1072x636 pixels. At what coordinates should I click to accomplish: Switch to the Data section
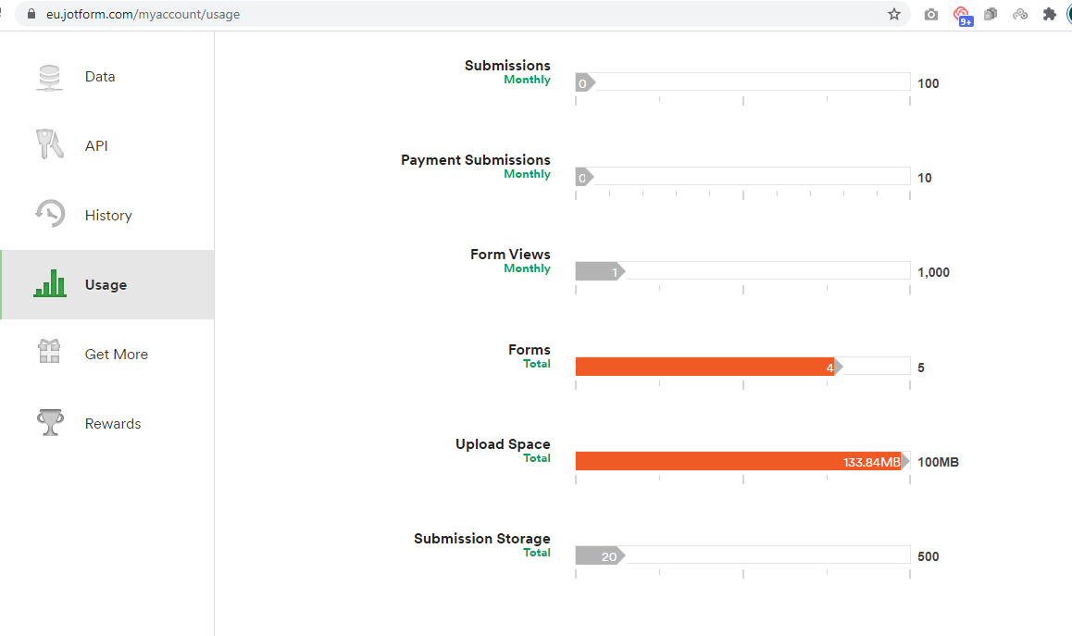tap(99, 76)
